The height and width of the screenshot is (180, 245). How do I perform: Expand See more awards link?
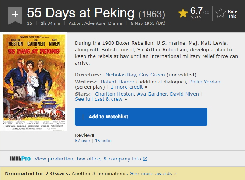pyautogui.click(x=151, y=173)
